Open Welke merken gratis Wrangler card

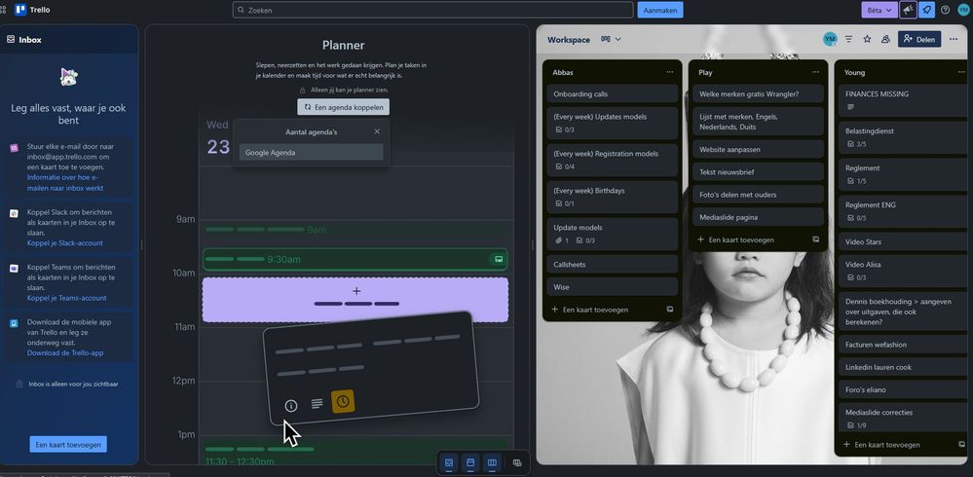(758, 94)
